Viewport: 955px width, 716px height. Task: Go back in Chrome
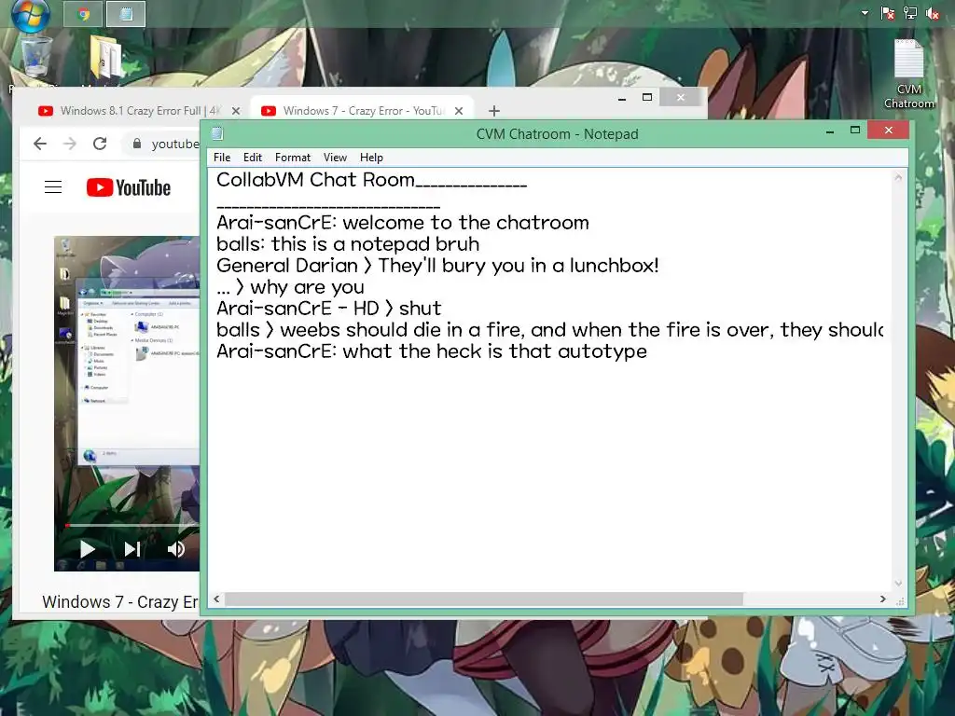pos(40,144)
